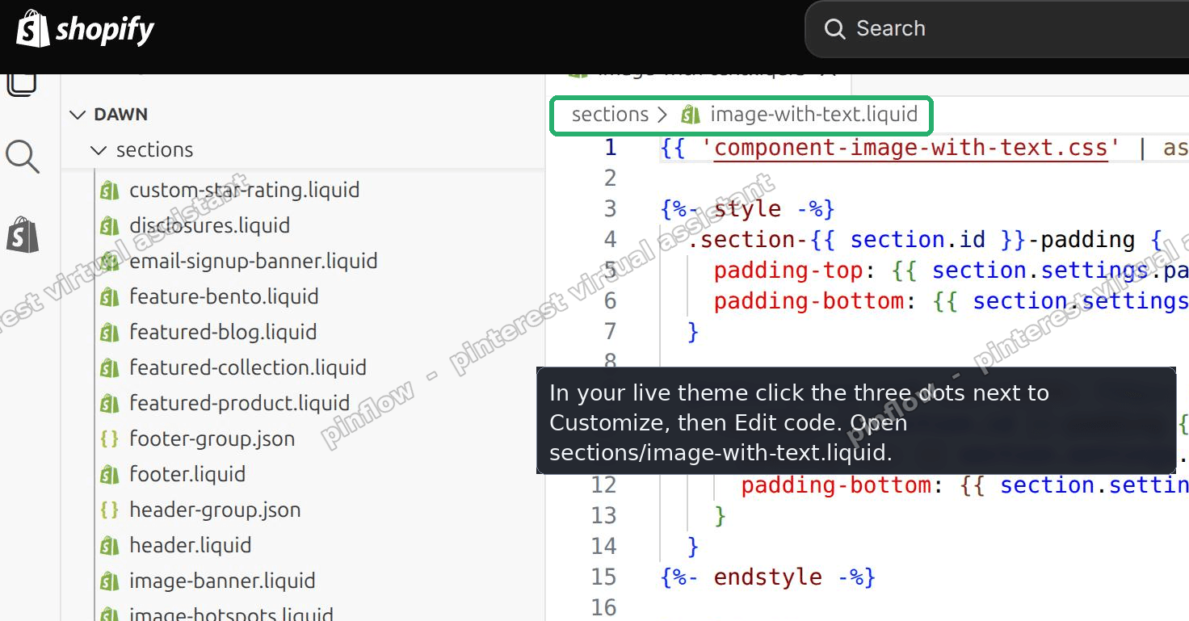The width and height of the screenshot is (1189, 621).
Task: Click 'padding-bottom' property on line 12
Action: (836, 485)
